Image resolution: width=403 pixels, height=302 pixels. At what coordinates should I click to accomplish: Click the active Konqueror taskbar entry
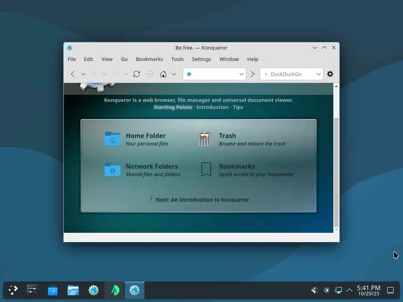[135, 290]
